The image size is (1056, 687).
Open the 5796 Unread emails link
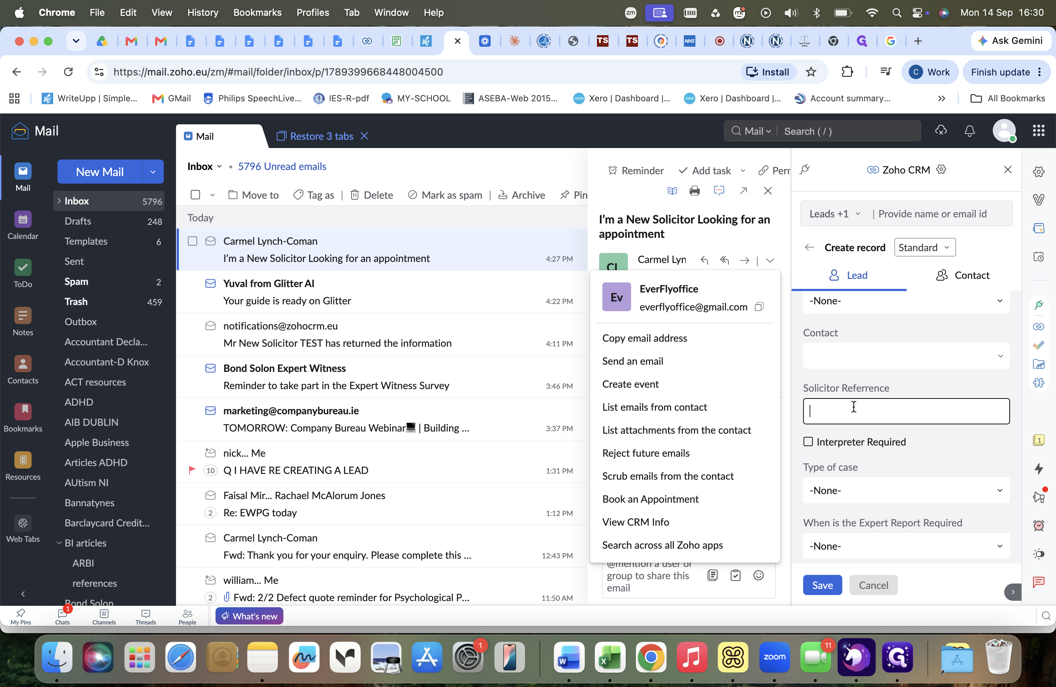[282, 166]
